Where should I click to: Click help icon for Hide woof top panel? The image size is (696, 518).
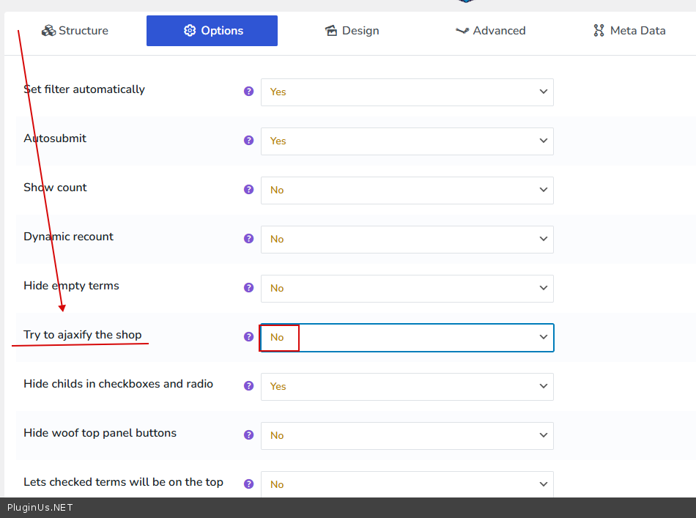tap(248, 435)
